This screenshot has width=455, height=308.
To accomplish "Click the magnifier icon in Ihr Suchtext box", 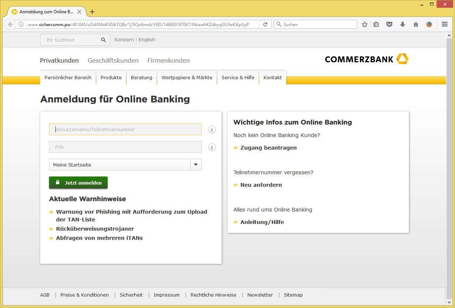I will pos(104,40).
